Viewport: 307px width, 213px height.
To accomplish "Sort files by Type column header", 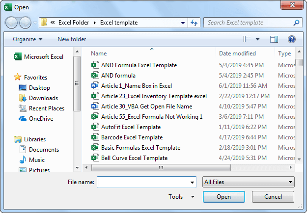I will point(284,53).
